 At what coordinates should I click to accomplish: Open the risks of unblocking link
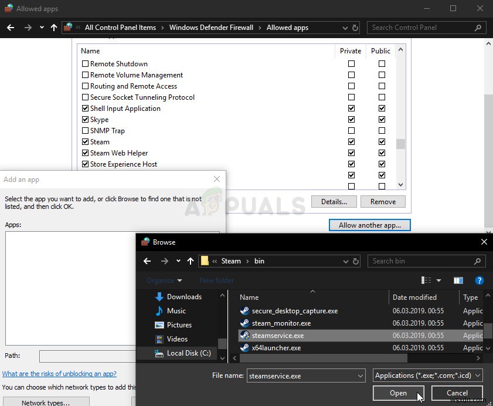pos(59,374)
